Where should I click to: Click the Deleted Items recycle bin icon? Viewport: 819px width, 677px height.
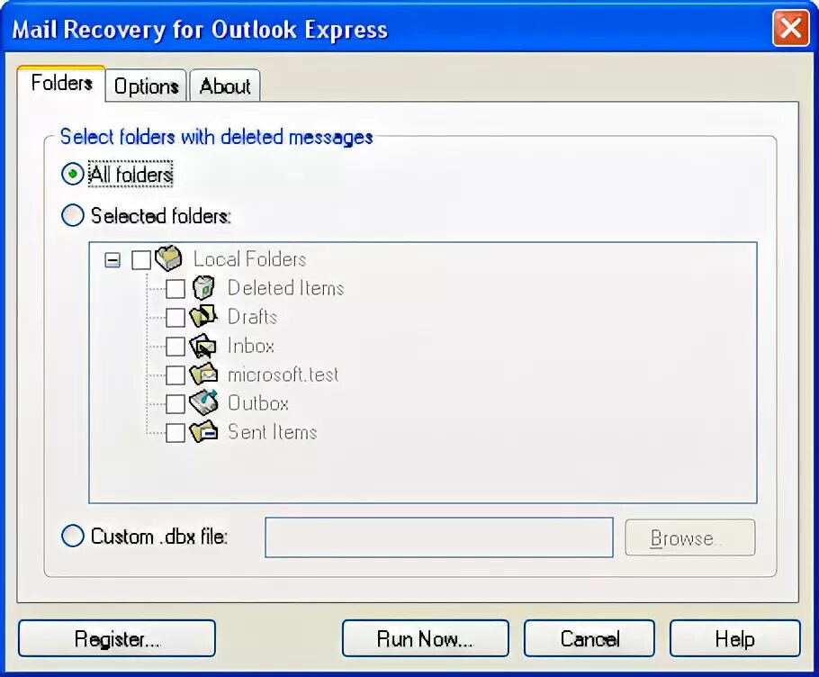pyautogui.click(x=203, y=288)
